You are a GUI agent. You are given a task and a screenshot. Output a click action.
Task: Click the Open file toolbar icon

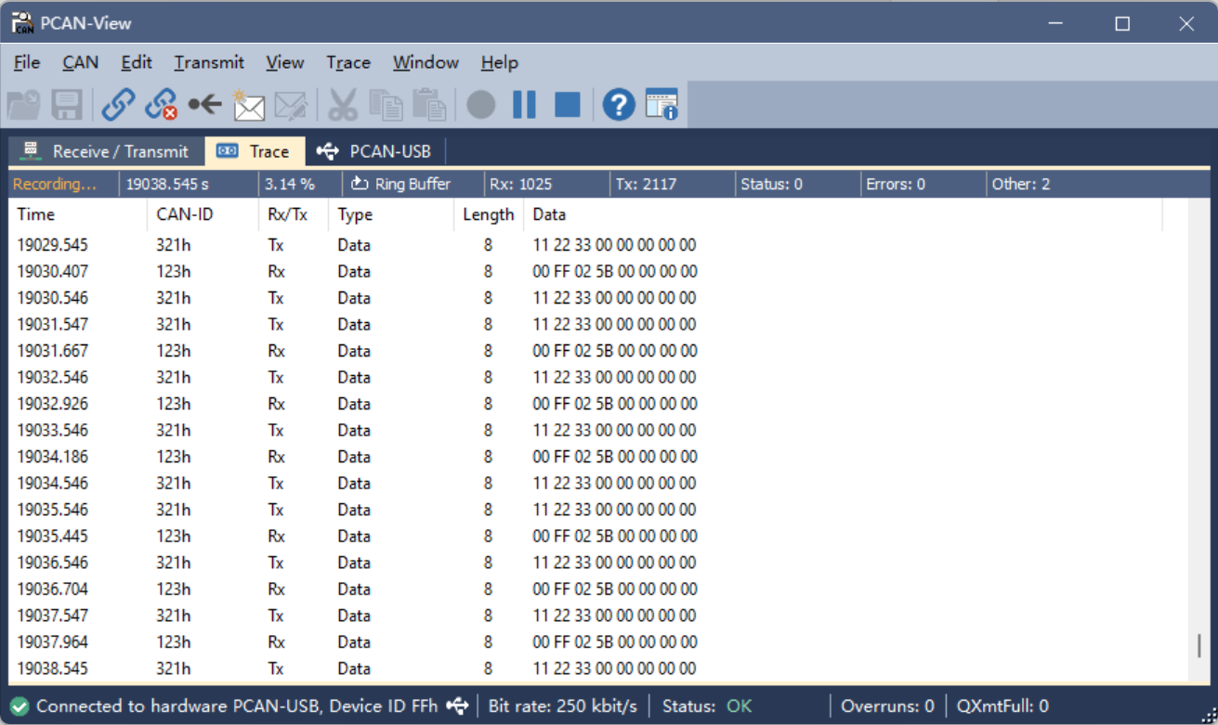(23, 105)
